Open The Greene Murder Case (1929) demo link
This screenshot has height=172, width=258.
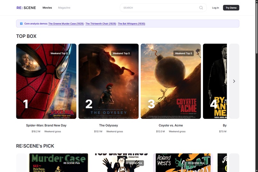66,23
